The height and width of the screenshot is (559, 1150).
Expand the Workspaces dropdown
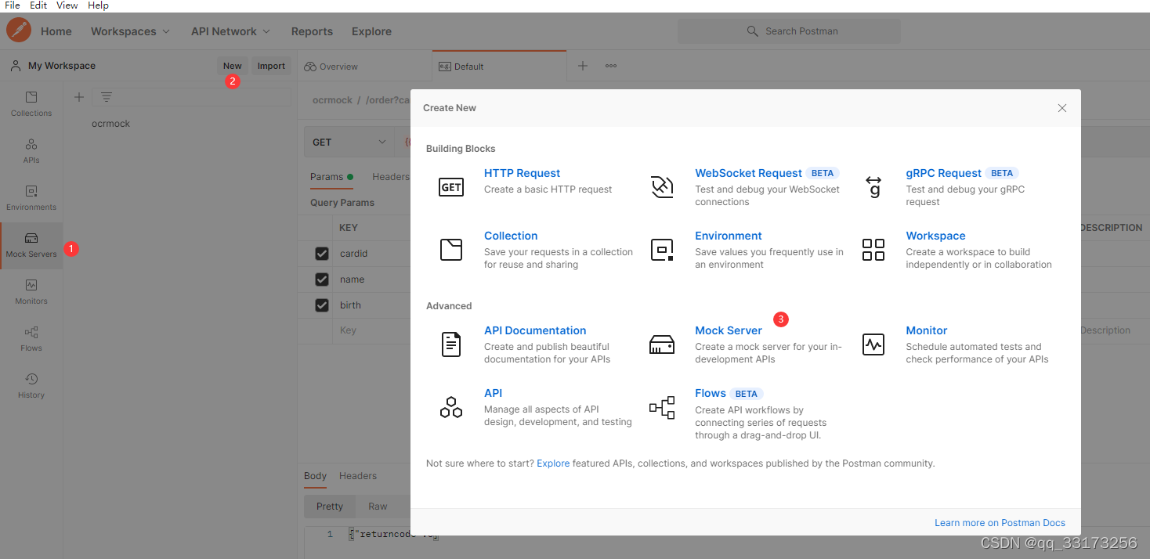pos(130,31)
